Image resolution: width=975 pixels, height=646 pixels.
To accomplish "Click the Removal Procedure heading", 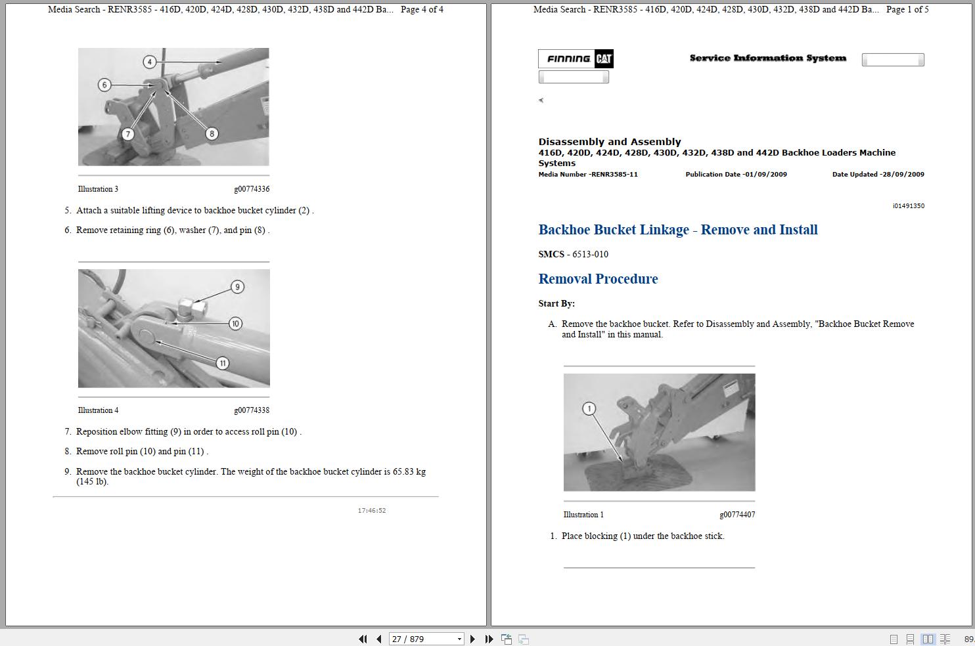I will [598, 278].
